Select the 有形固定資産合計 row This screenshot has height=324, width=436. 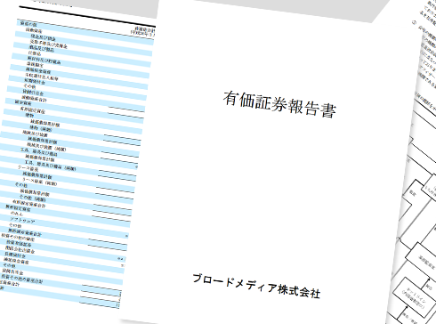28,203
